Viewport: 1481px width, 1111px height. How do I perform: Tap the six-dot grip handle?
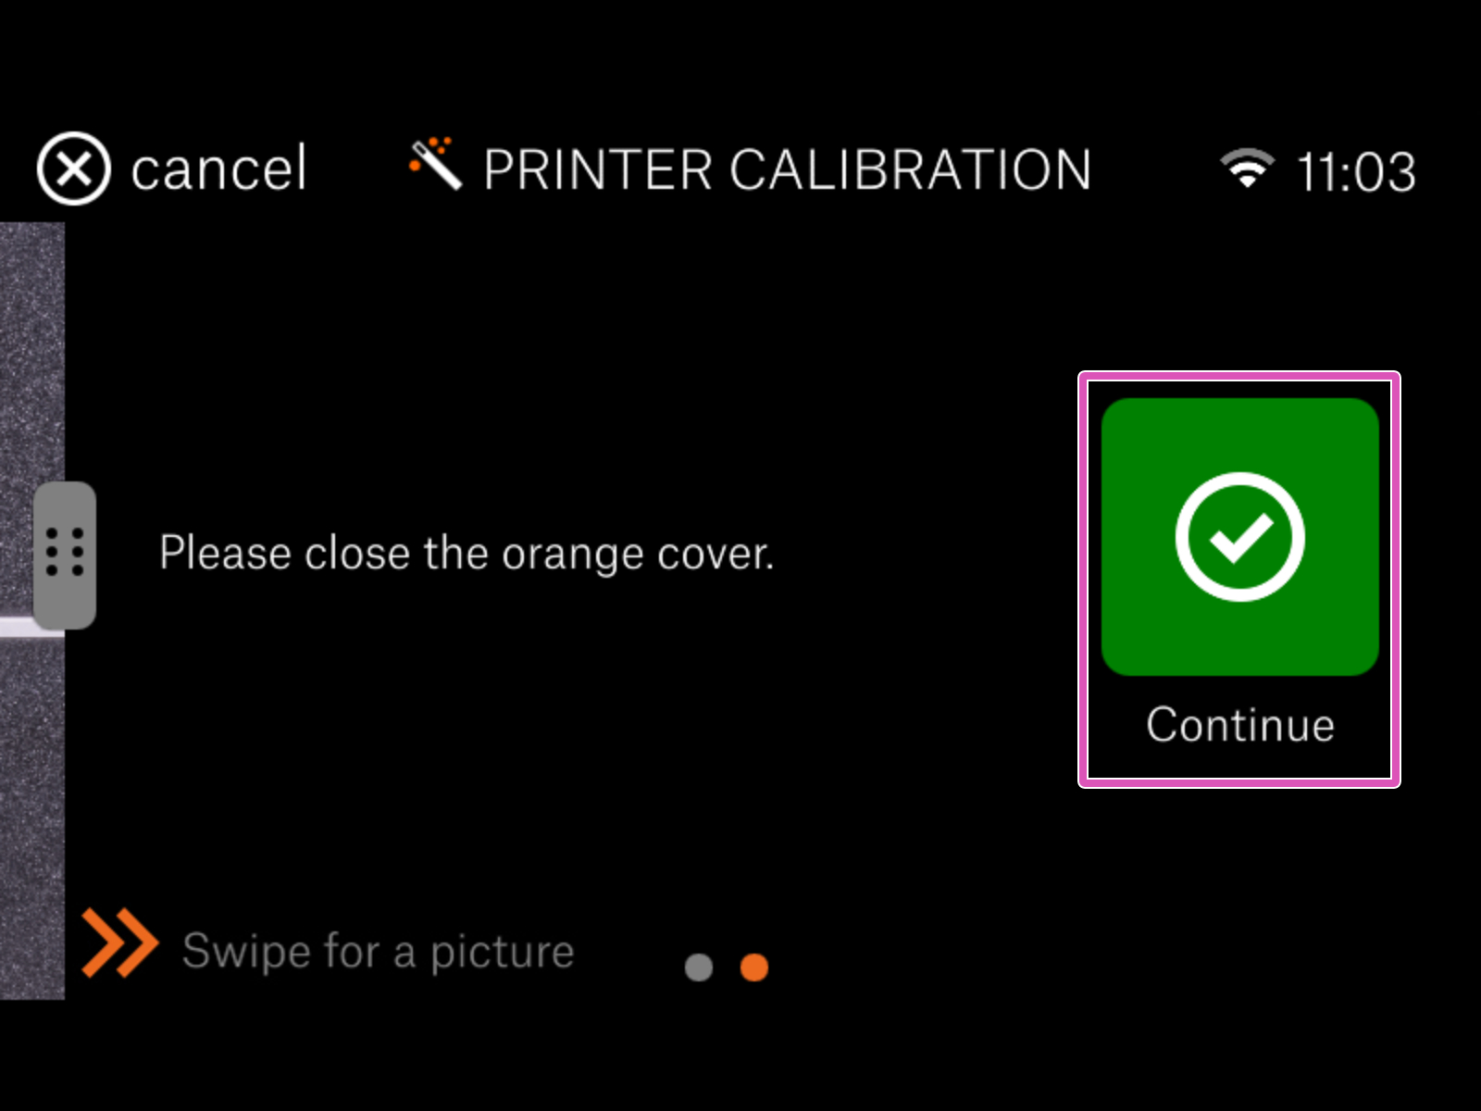point(65,555)
